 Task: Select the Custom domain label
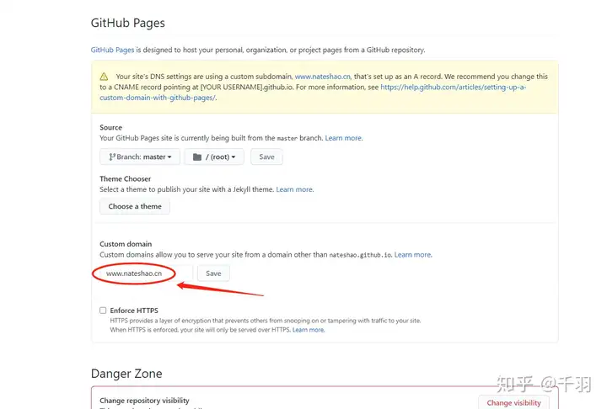[126, 244]
